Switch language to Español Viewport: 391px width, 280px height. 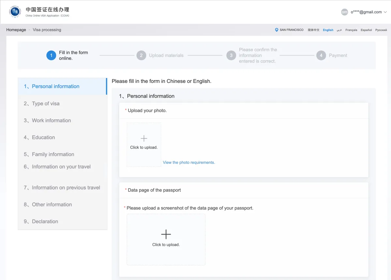pyautogui.click(x=366, y=30)
